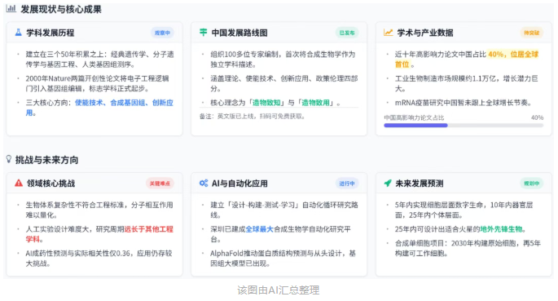The width and height of the screenshot is (558, 301).
Task: Click the green 规划中 badge
Action: tap(532, 184)
